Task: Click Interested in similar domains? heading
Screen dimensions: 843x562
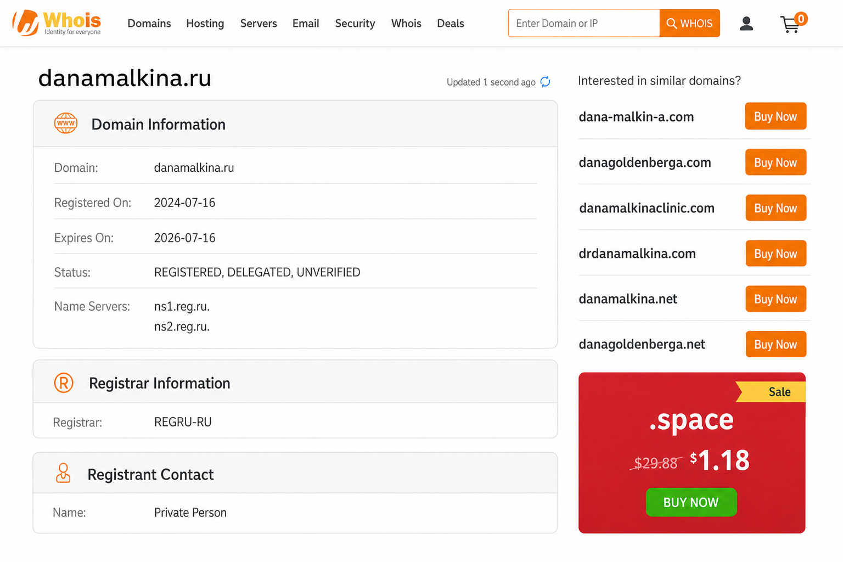Action: 659,81
